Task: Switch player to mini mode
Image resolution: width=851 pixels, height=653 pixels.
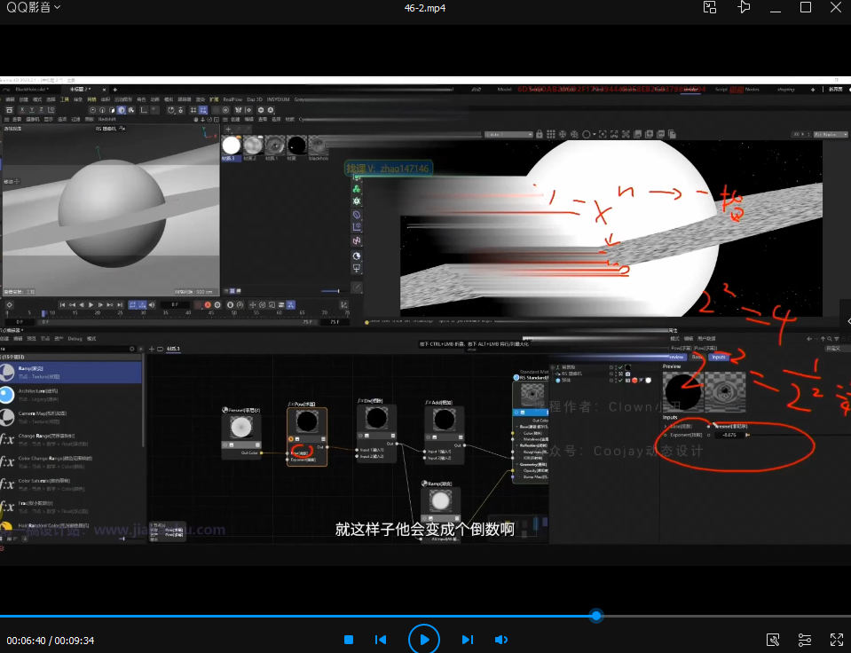Action: click(710, 8)
